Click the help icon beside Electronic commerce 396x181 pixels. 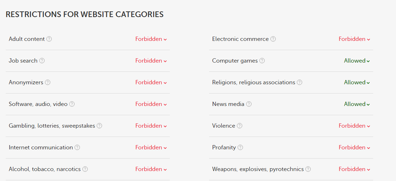(x=273, y=39)
